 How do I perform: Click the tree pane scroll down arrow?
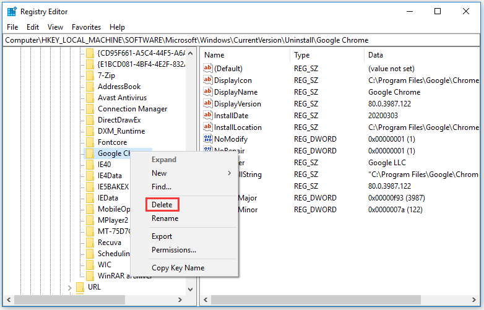click(191, 290)
